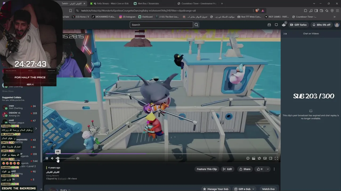Open the U GG: The Best Lea... bookmark

(x=167, y=17)
